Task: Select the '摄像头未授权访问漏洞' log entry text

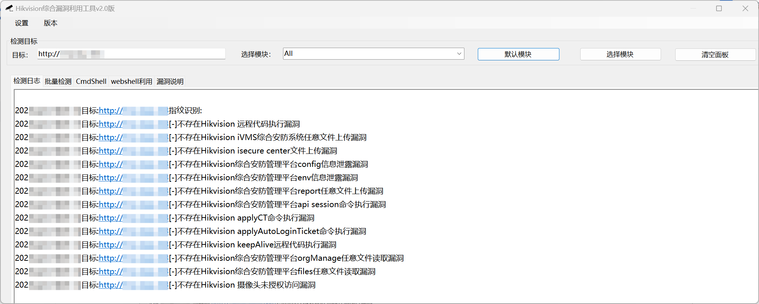Action: [x=276, y=285]
